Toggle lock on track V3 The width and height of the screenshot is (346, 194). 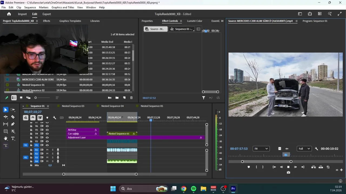(x=31, y=137)
